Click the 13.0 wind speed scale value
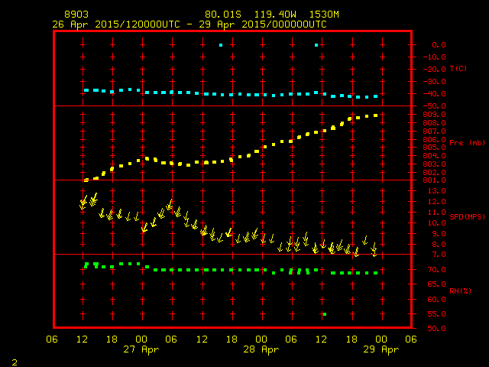The image size is (489, 367). click(436, 191)
